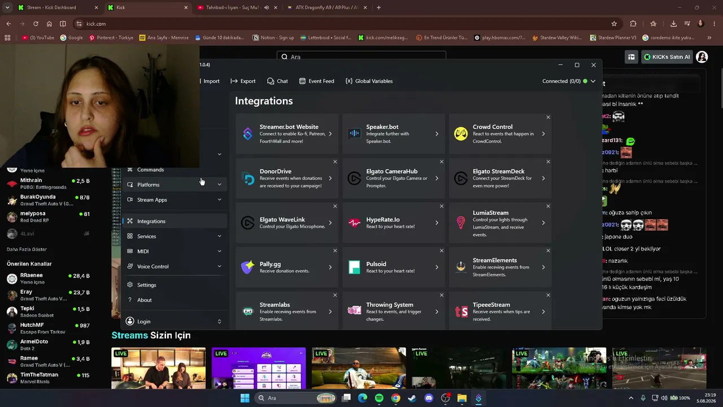
Task: Click the Streamlabs logo icon
Action: coord(248,311)
